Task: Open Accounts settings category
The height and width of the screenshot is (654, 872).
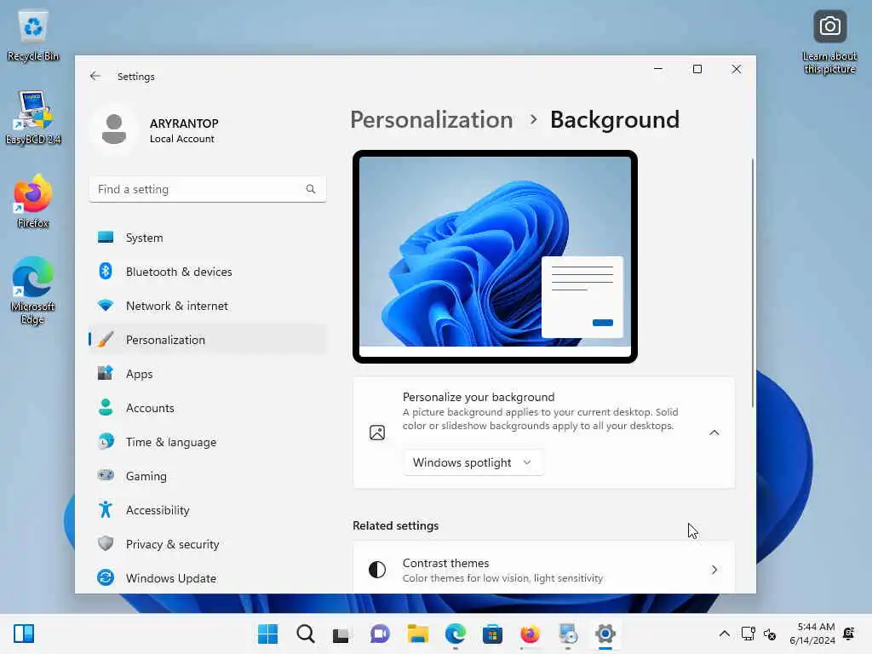Action: [x=208, y=408]
